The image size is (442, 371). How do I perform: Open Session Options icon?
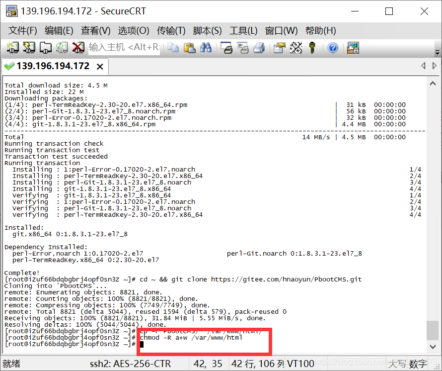click(279, 47)
